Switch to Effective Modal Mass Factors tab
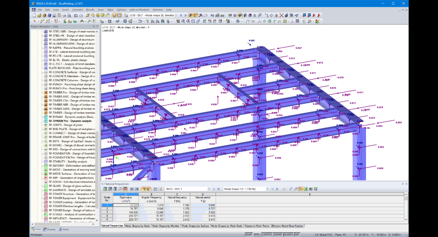438x237 pixels. [x=287, y=226]
